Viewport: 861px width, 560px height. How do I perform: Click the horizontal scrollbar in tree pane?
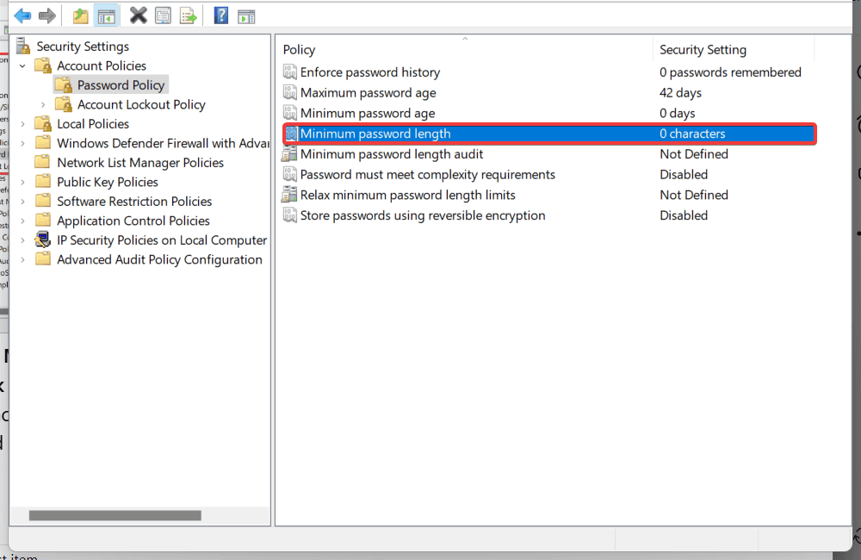coord(115,515)
